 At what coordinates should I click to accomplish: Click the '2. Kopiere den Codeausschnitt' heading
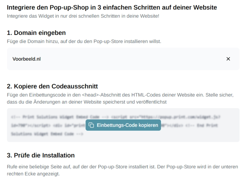[x=52, y=86]
